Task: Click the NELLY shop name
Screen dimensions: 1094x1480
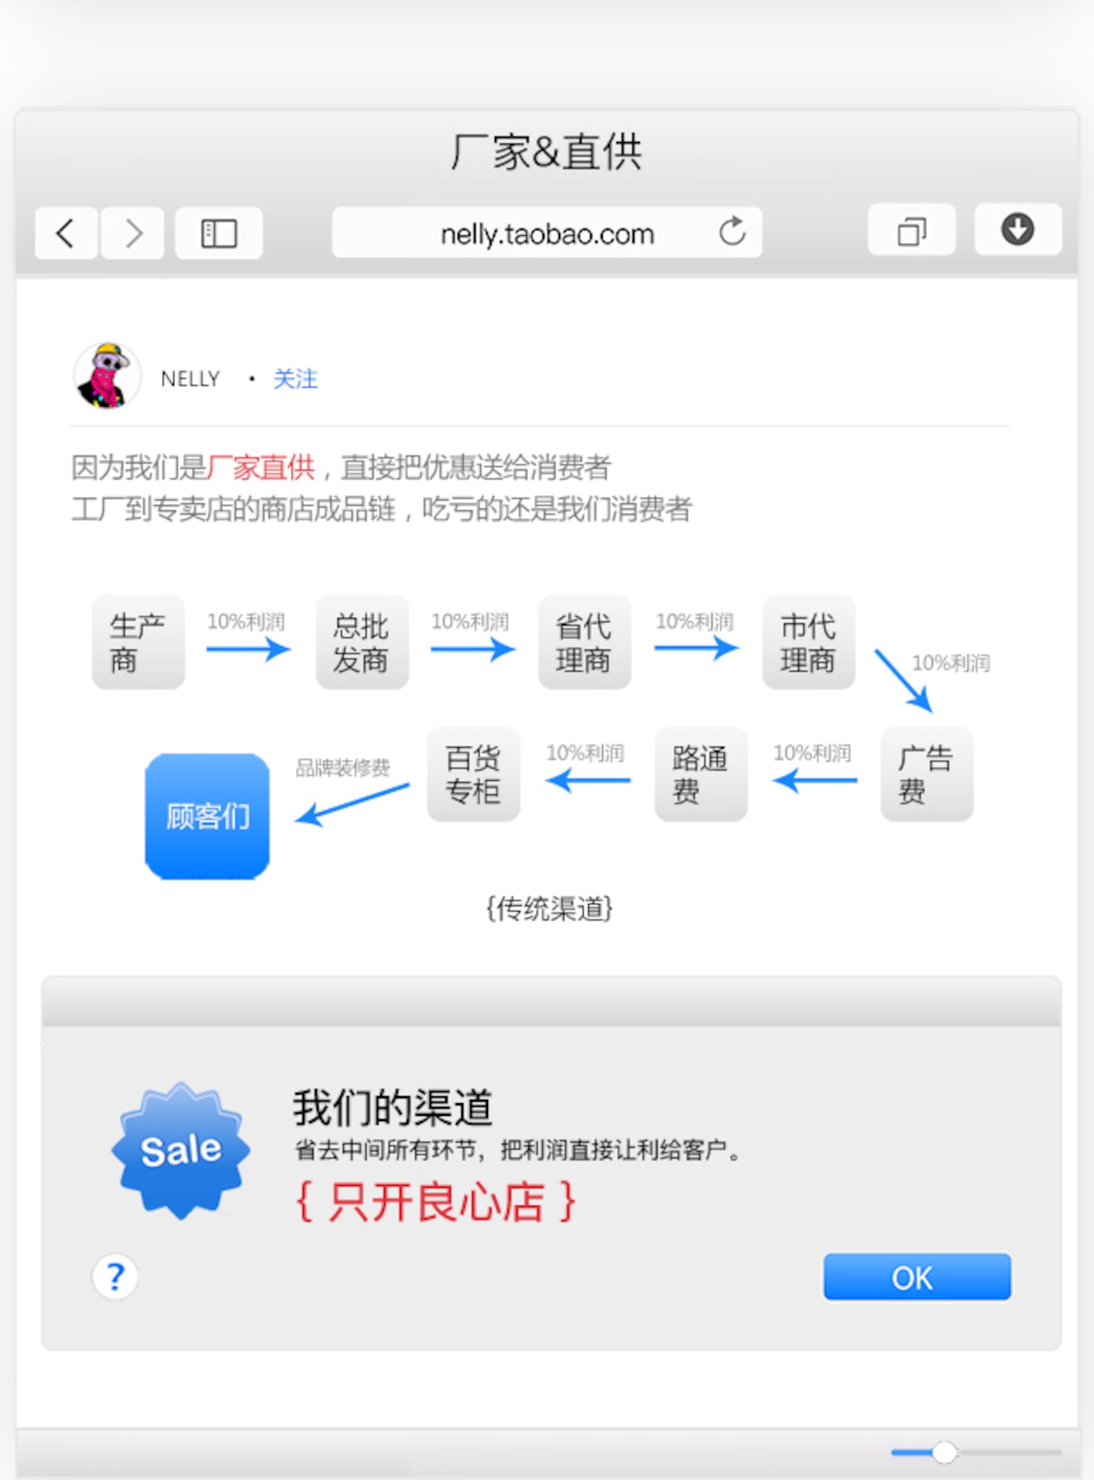Action: tap(191, 379)
